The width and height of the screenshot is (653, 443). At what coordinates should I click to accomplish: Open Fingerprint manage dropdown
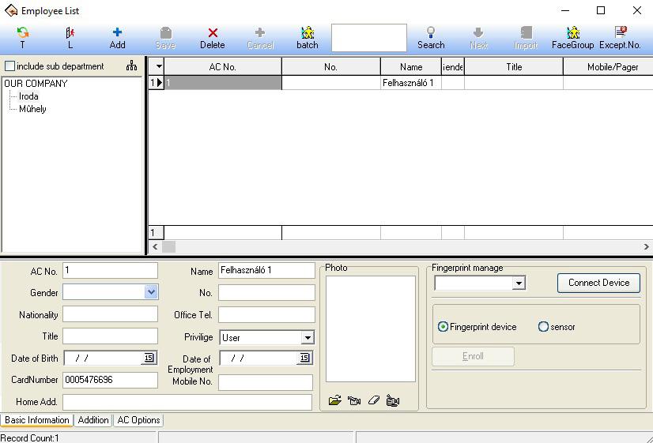click(x=519, y=283)
